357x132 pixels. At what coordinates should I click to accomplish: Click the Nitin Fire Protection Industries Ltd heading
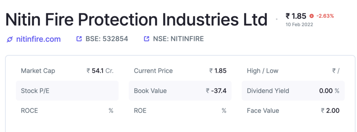tap(136, 19)
